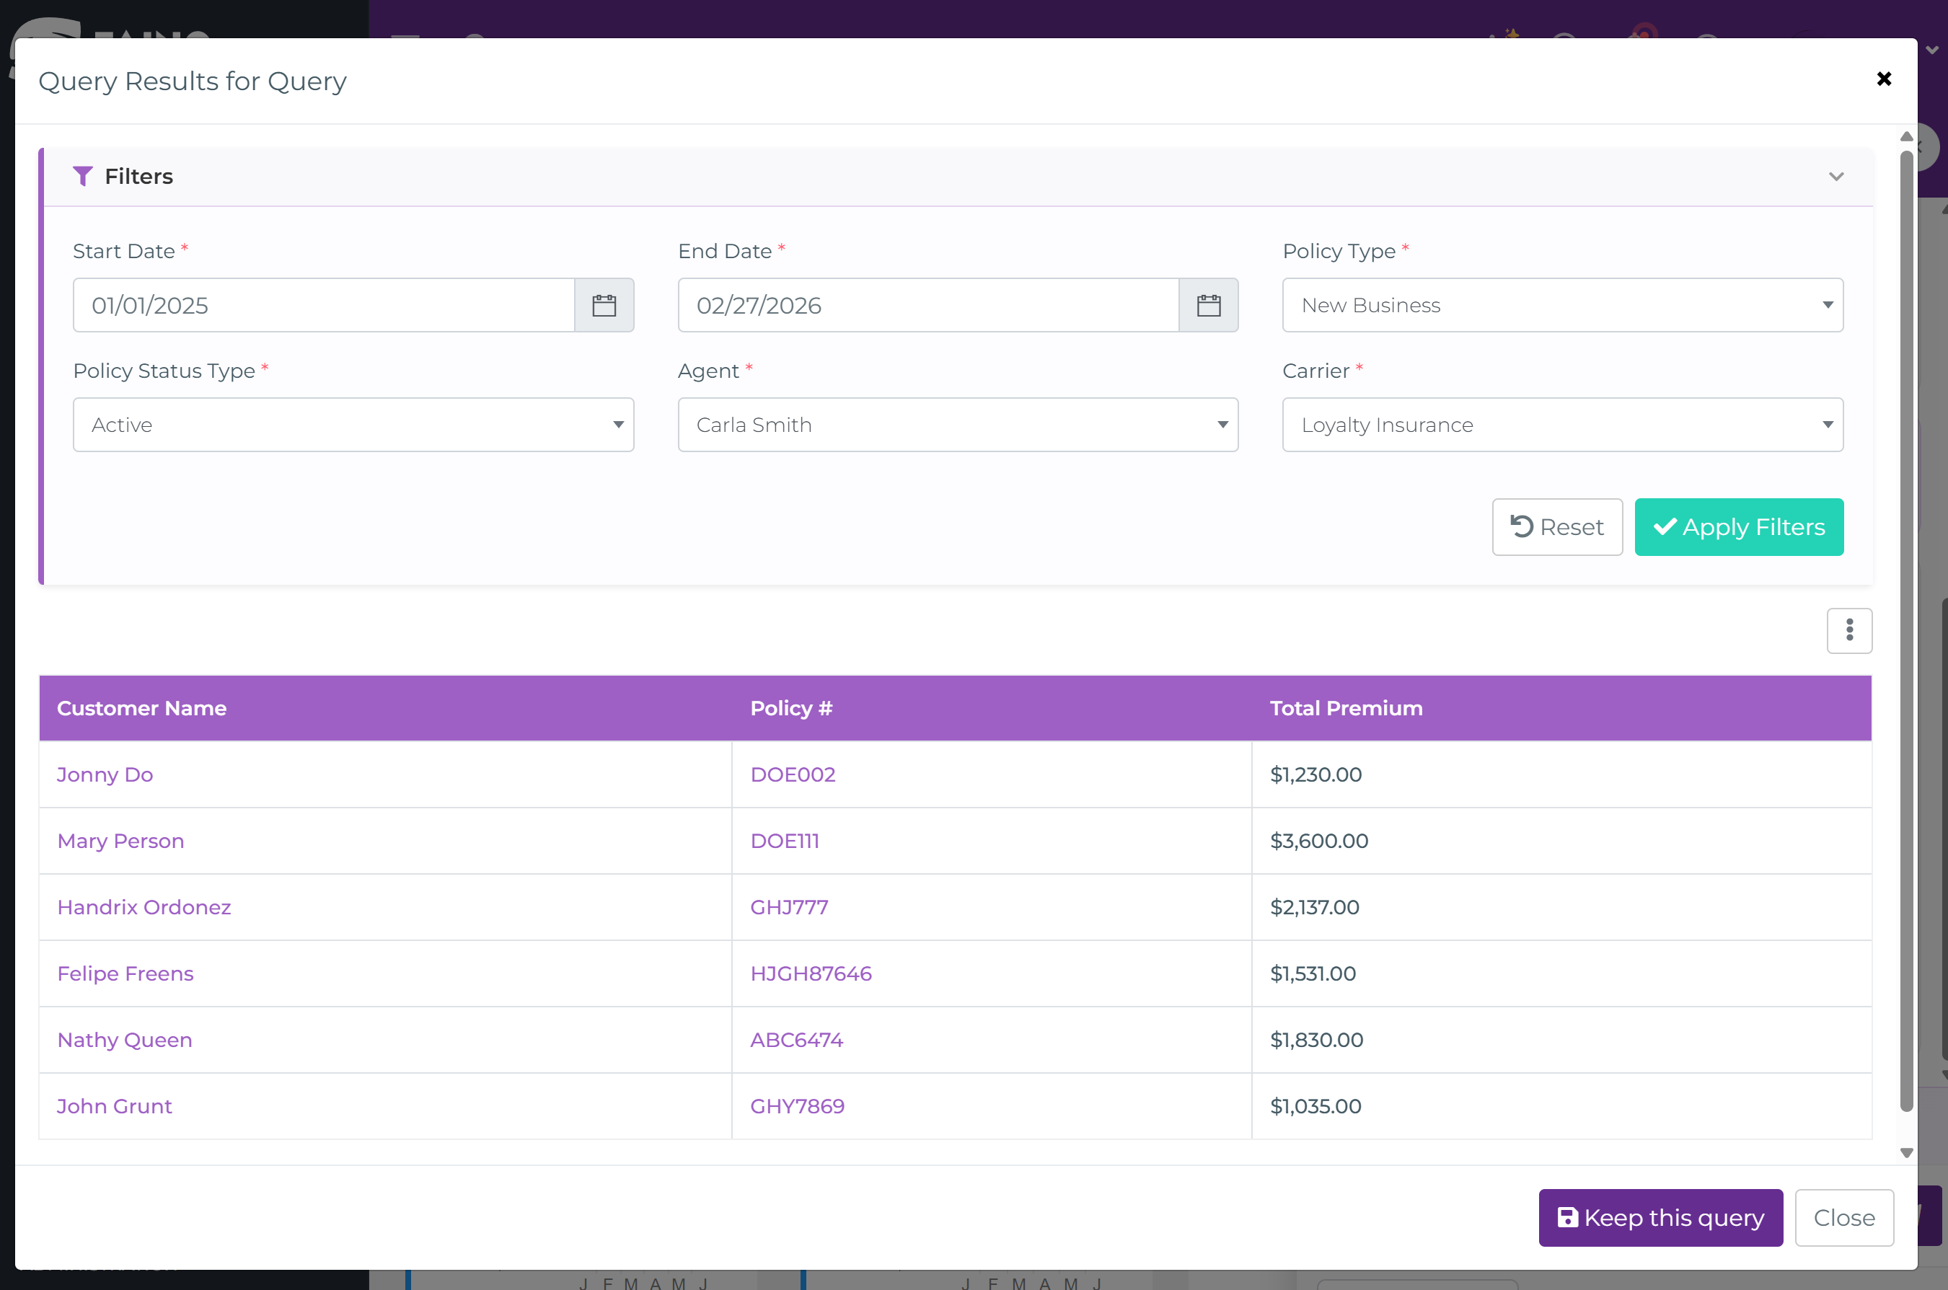Click the checkmark icon in Apply Filters
This screenshot has height=1290, width=1948.
[x=1664, y=526]
